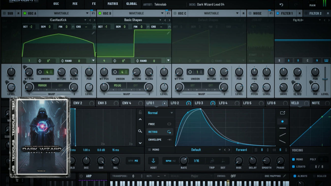The width and height of the screenshot is (331, 186).
Task: Select next LFO shape preset arrow
Action: (x=229, y=150)
